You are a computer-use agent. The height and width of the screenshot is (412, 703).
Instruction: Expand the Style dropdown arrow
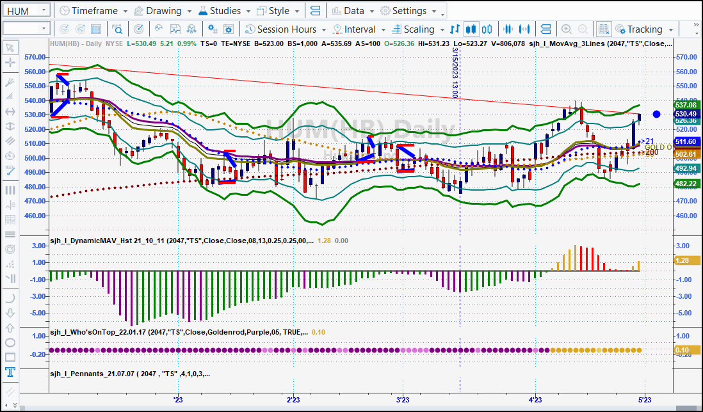pyautogui.click(x=297, y=12)
